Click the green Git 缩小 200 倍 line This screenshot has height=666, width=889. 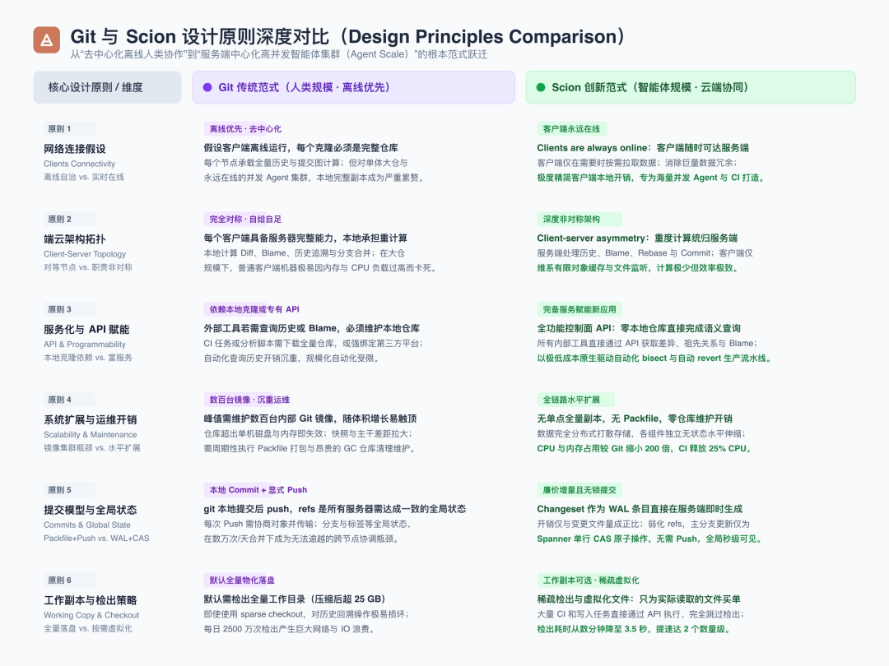tap(646, 448)
